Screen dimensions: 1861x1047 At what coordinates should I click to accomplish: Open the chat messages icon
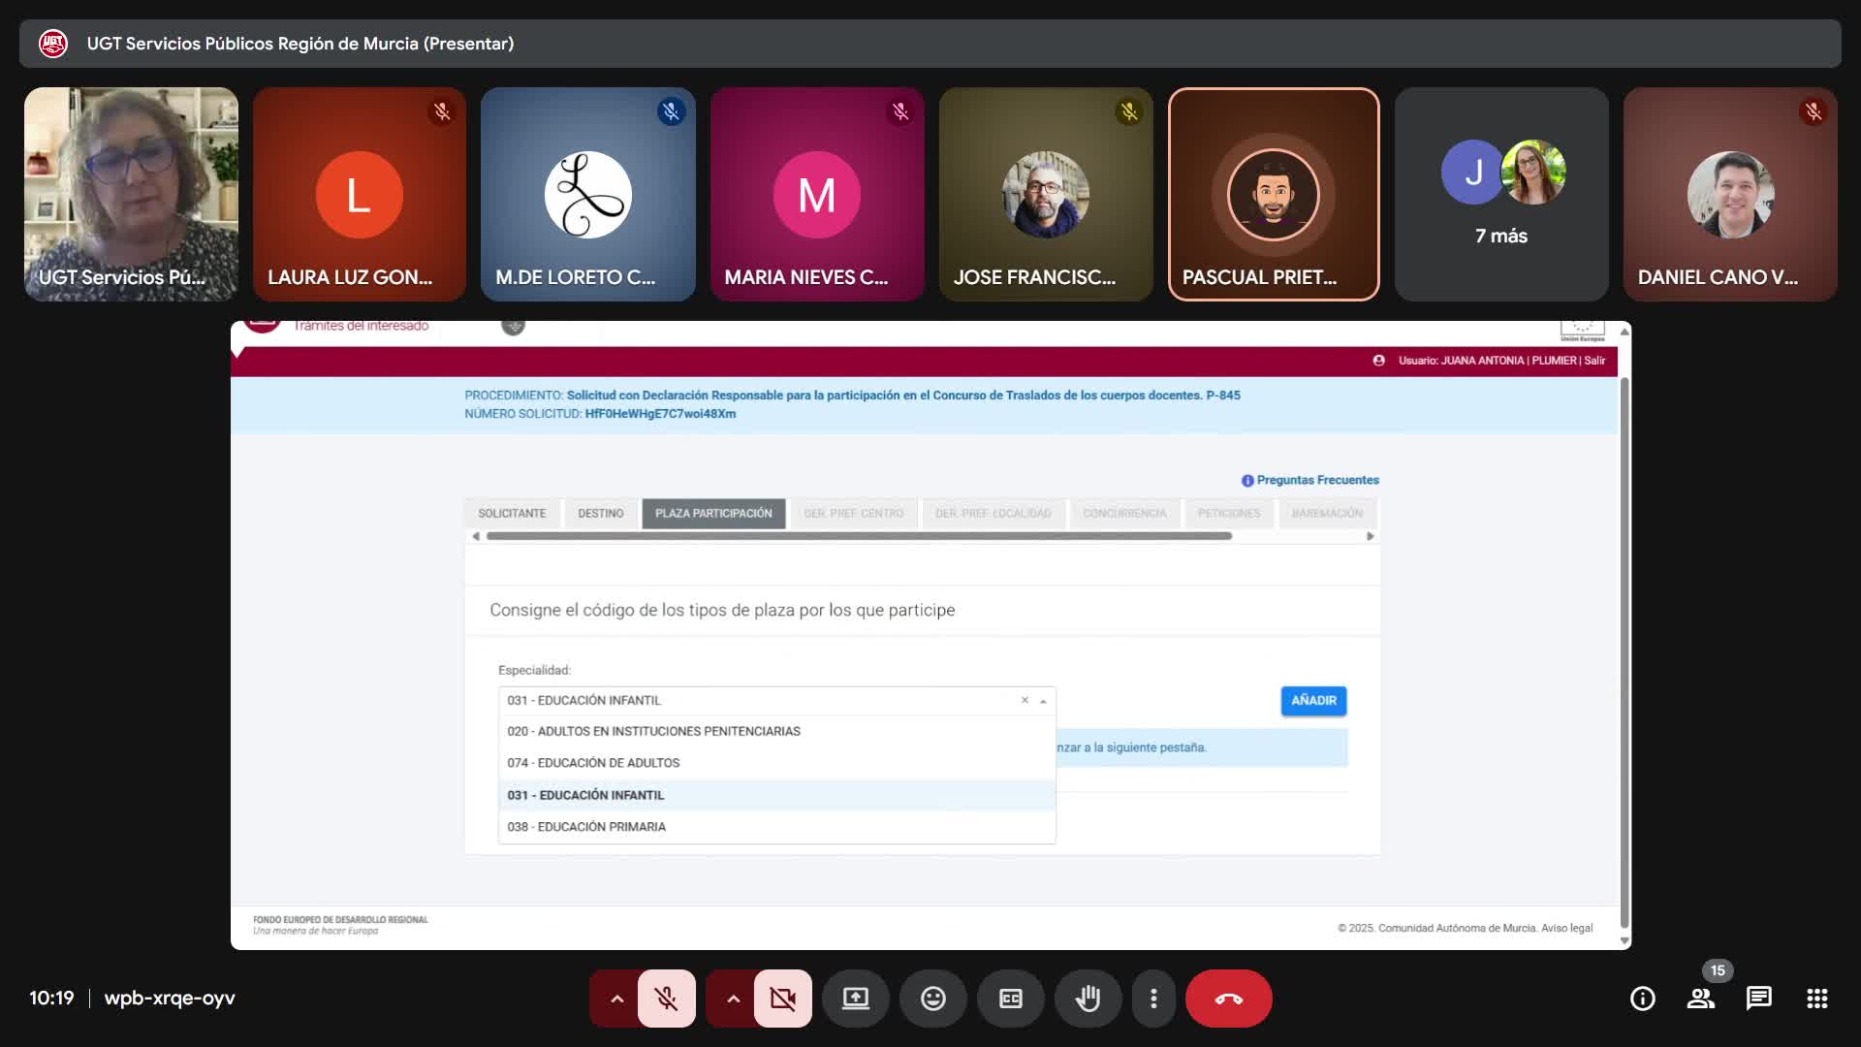point(1758,999)
